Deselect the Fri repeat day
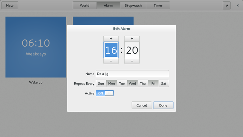The image size is (243, 137). click(153, 84)
